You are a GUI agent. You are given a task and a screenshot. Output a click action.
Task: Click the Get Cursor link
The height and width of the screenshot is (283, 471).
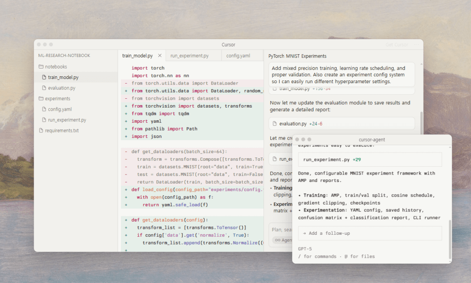(396, 45)
